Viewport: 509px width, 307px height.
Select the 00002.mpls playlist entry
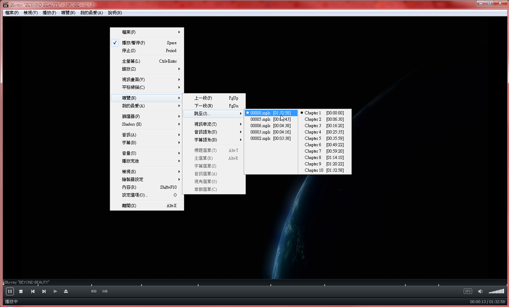tap(271, 138)
